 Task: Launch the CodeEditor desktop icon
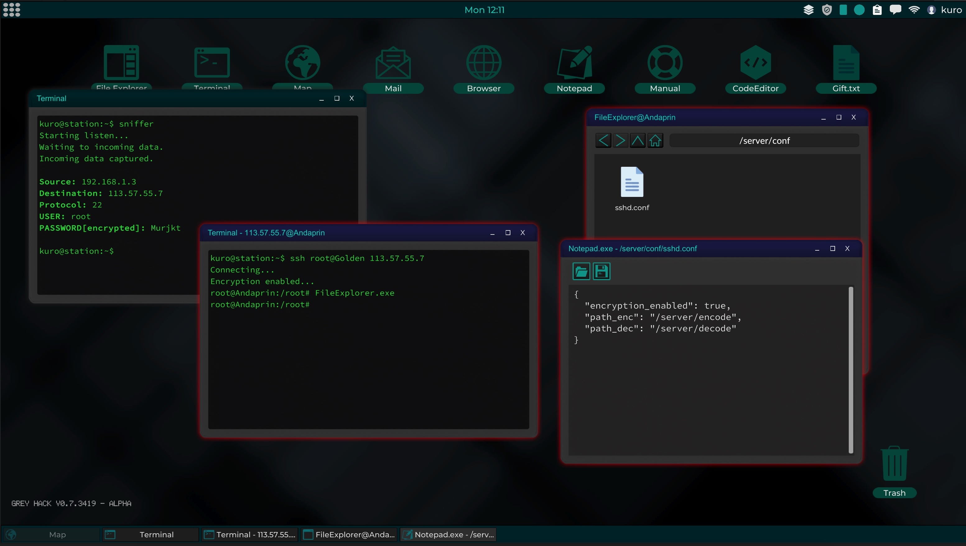(x=755, y=69)
